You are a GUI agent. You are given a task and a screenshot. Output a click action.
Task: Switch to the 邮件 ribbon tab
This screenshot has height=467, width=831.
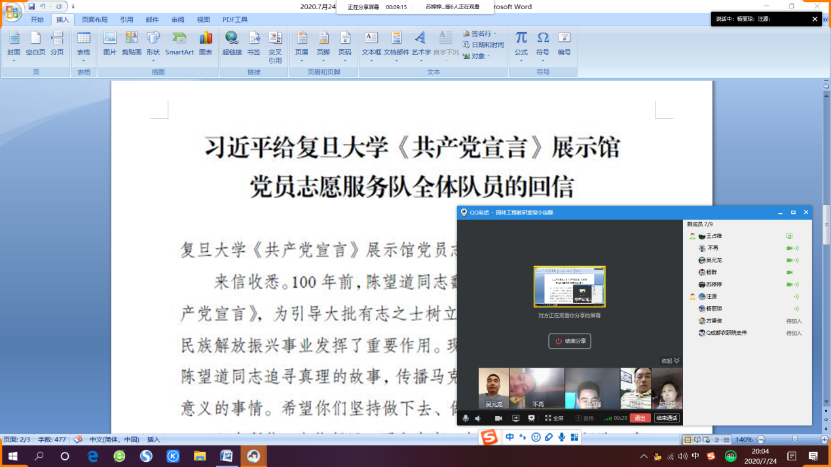coord(152,20)
